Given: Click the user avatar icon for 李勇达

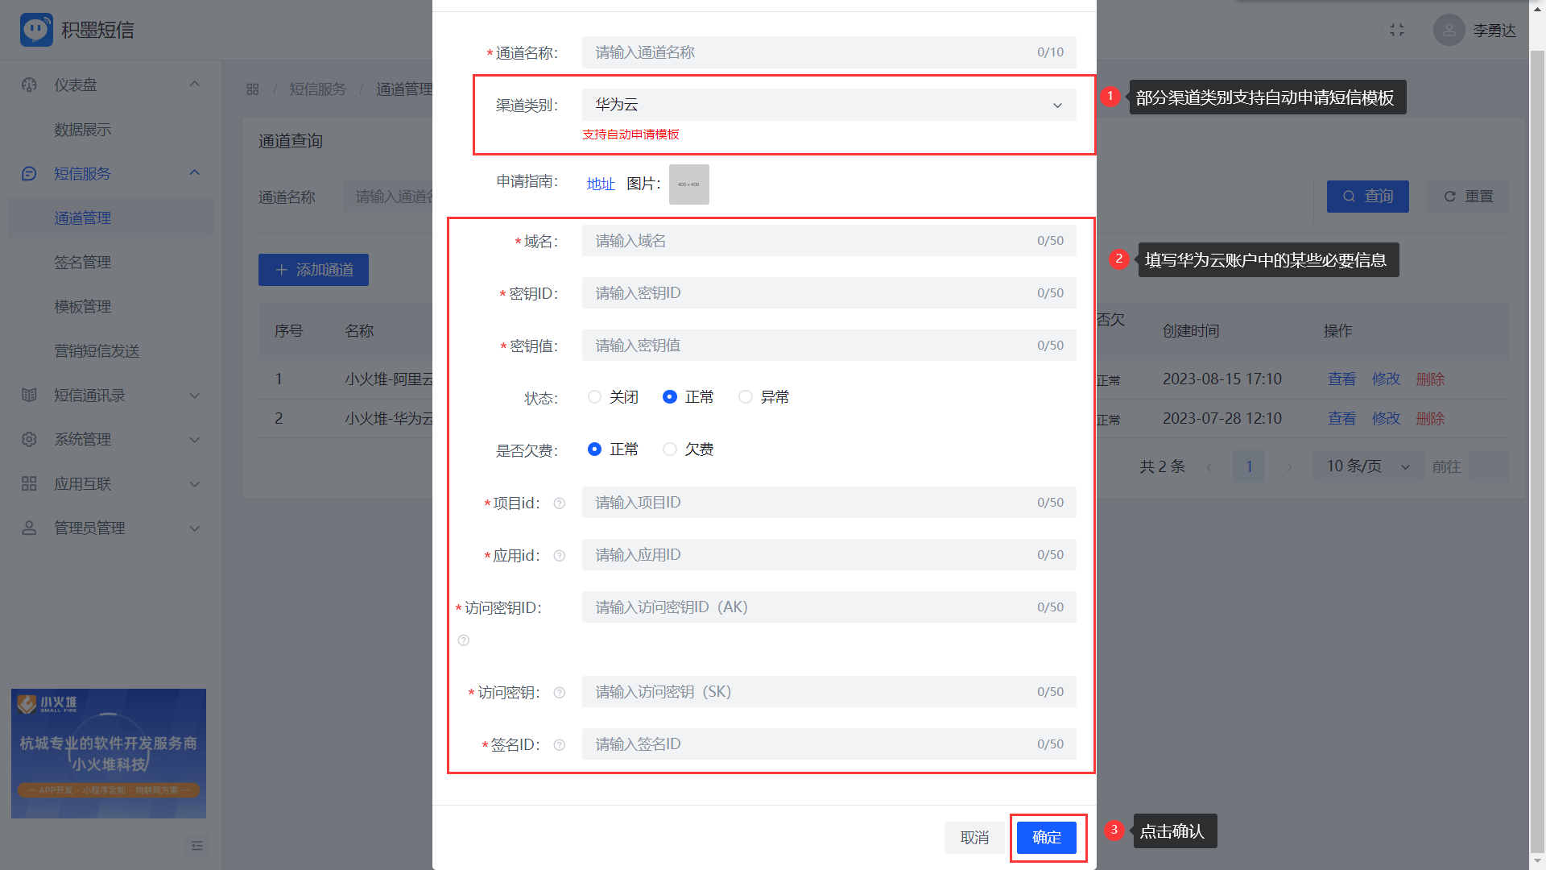Looking at the screenshot, I should pyautogui.click(x=1449, y=30).
